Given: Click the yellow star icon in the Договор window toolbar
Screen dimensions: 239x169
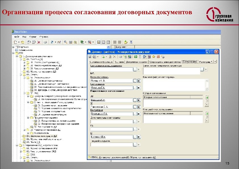Looking at the screenshot, I should [154, 57].
